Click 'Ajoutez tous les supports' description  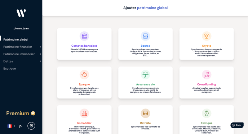point(207,90)
